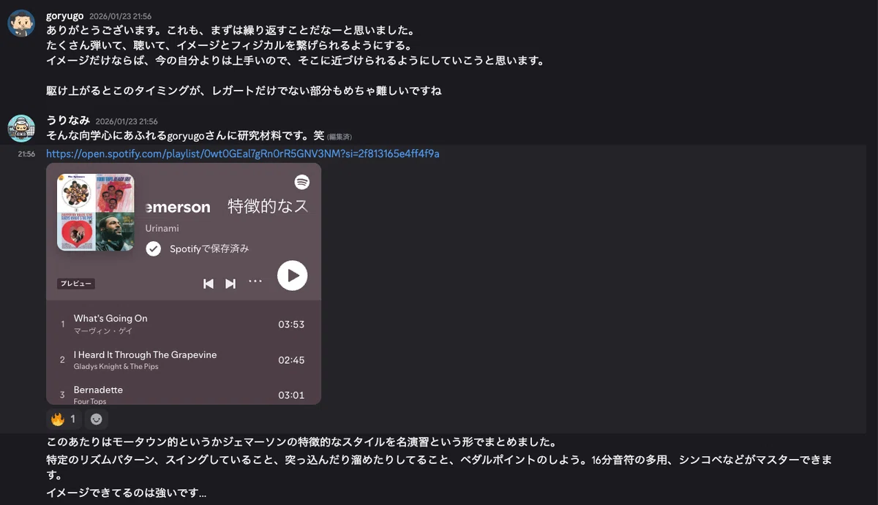Click the playlist album art collage
Screen dimensions: 878x505
click(96, 213)
